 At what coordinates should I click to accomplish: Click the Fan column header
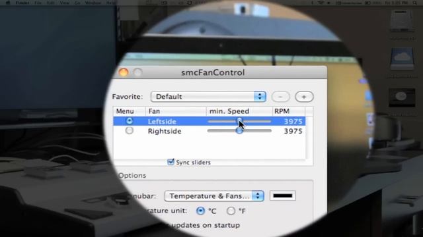(176, 111)
